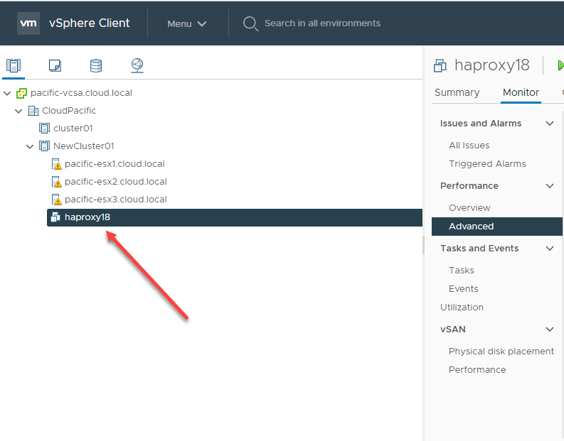Select host pacific-esx2.cloud.local
This screenshot has height=441, width=564.
point(115,182)
